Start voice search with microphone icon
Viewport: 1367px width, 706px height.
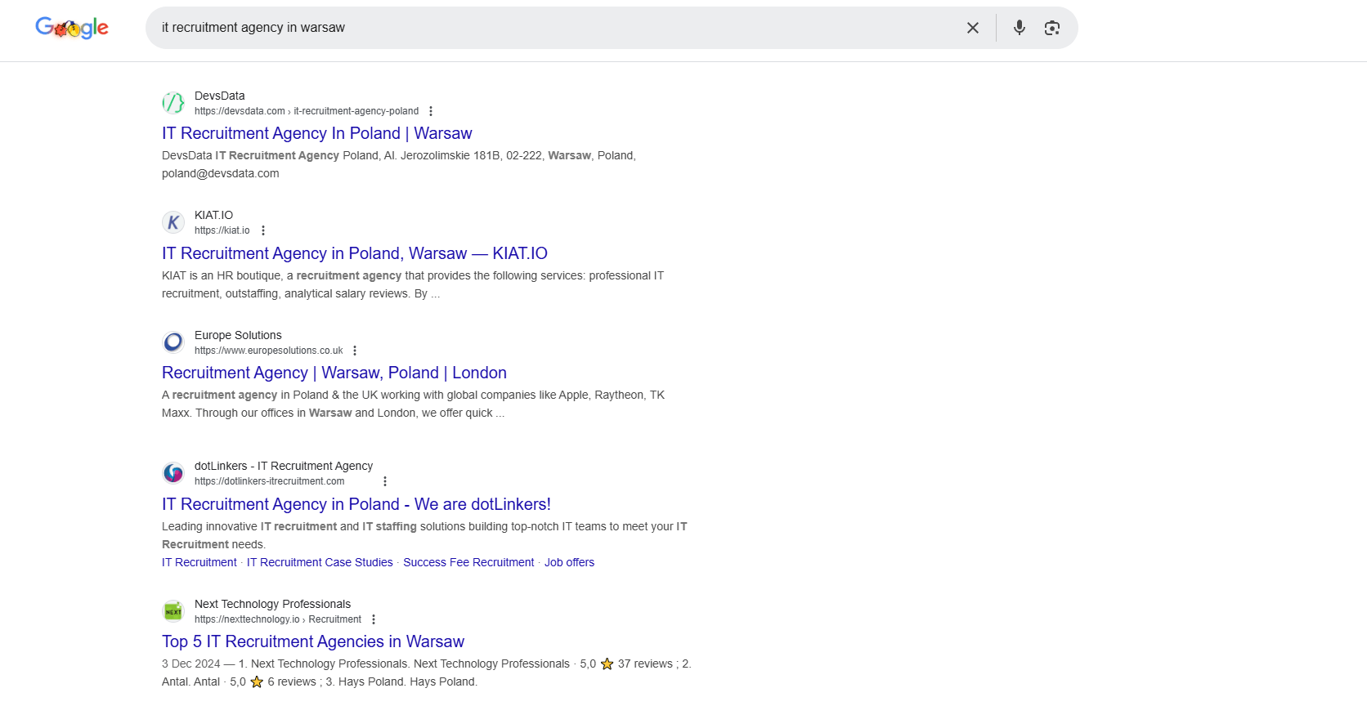pyautogui.click(x=1019, y=28)
